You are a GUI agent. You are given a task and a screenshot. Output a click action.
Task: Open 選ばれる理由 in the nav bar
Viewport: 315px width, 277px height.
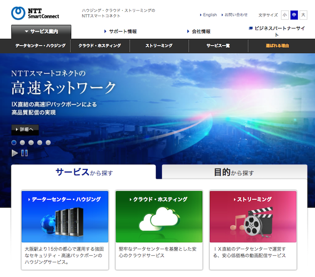(x=278, y=46)
